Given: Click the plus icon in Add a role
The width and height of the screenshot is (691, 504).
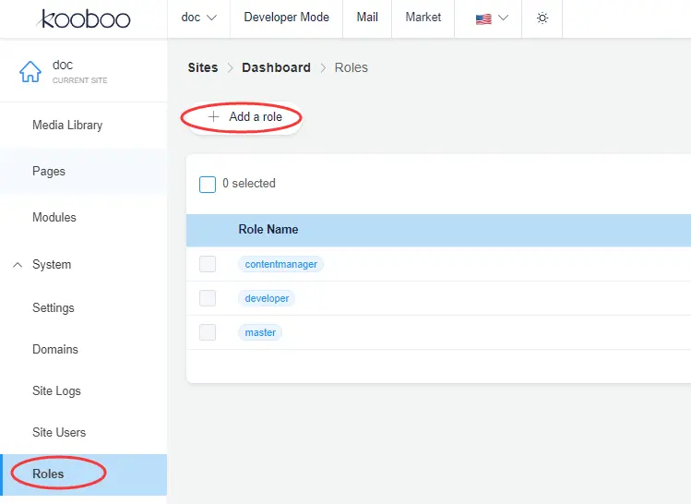Looking at the screenshot, I should pos(214,117).
